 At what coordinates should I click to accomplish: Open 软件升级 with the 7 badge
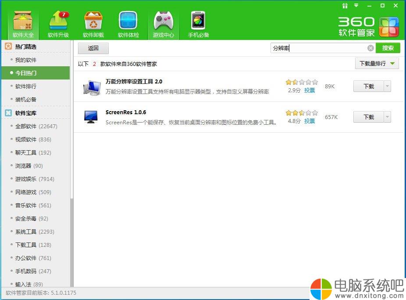[x=58, y=25]
